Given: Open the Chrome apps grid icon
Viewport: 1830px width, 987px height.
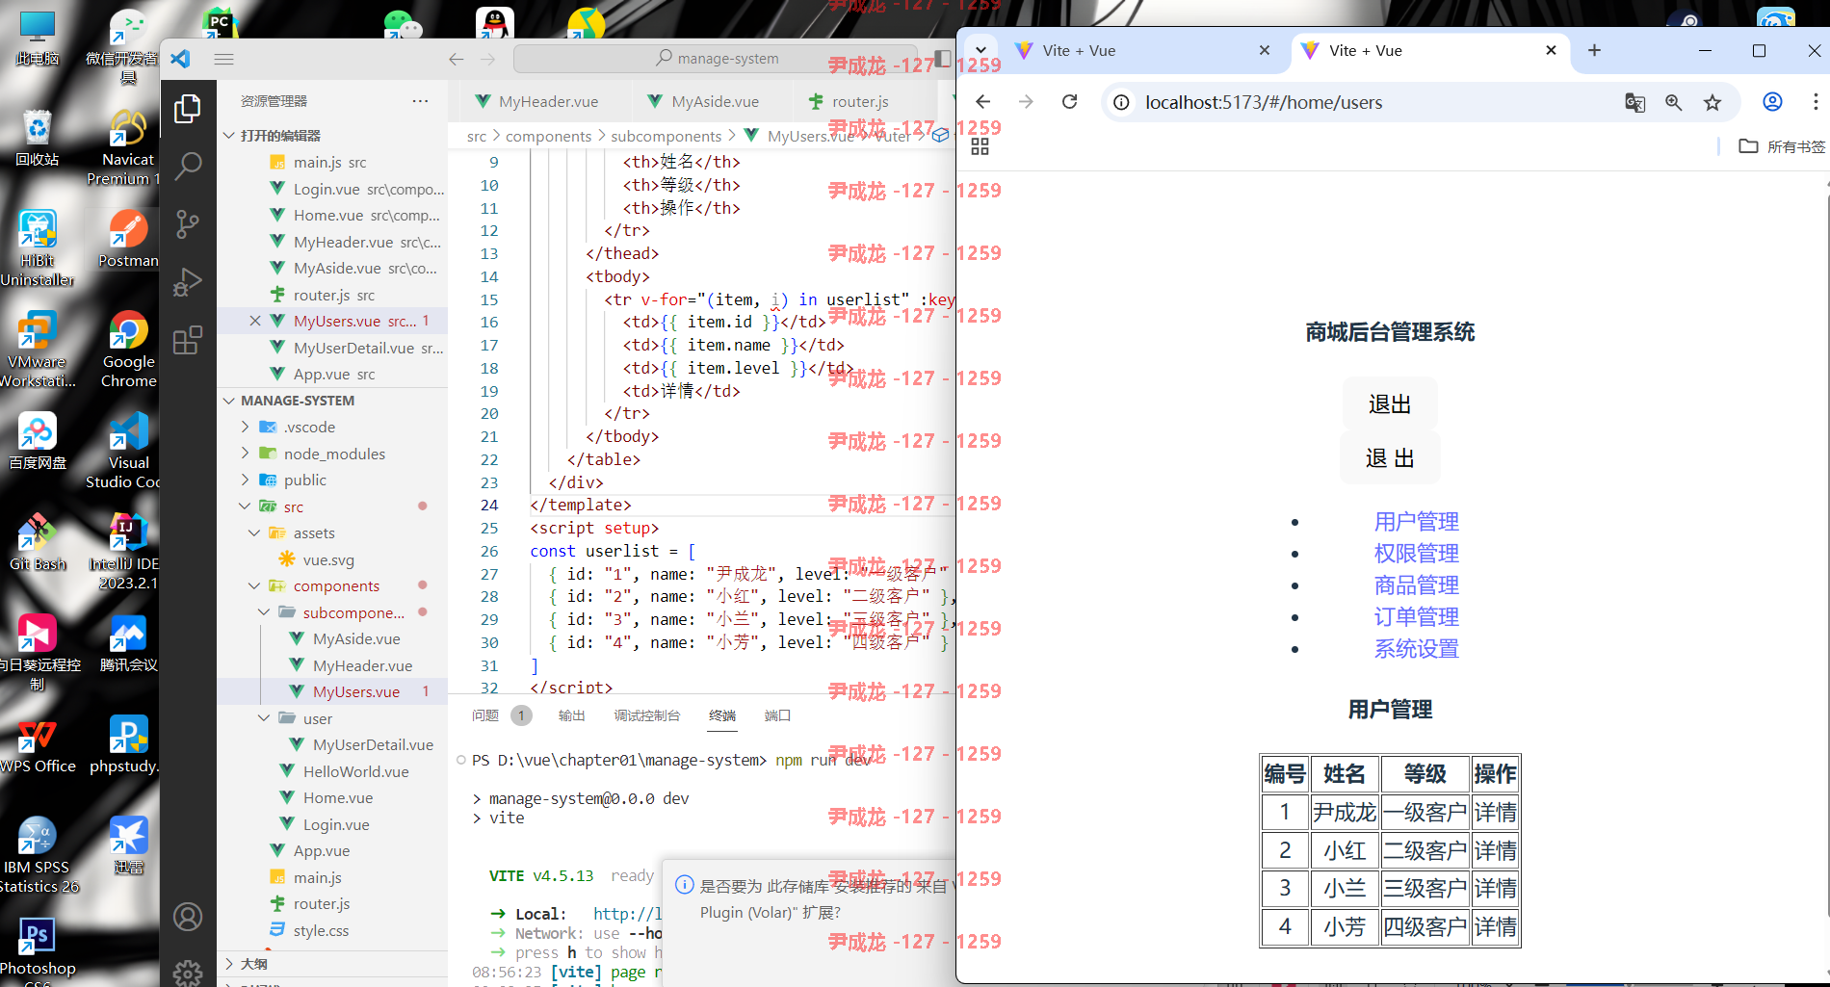Looking at the screenshot, I should pyautogui.click(x=980, y=146).
